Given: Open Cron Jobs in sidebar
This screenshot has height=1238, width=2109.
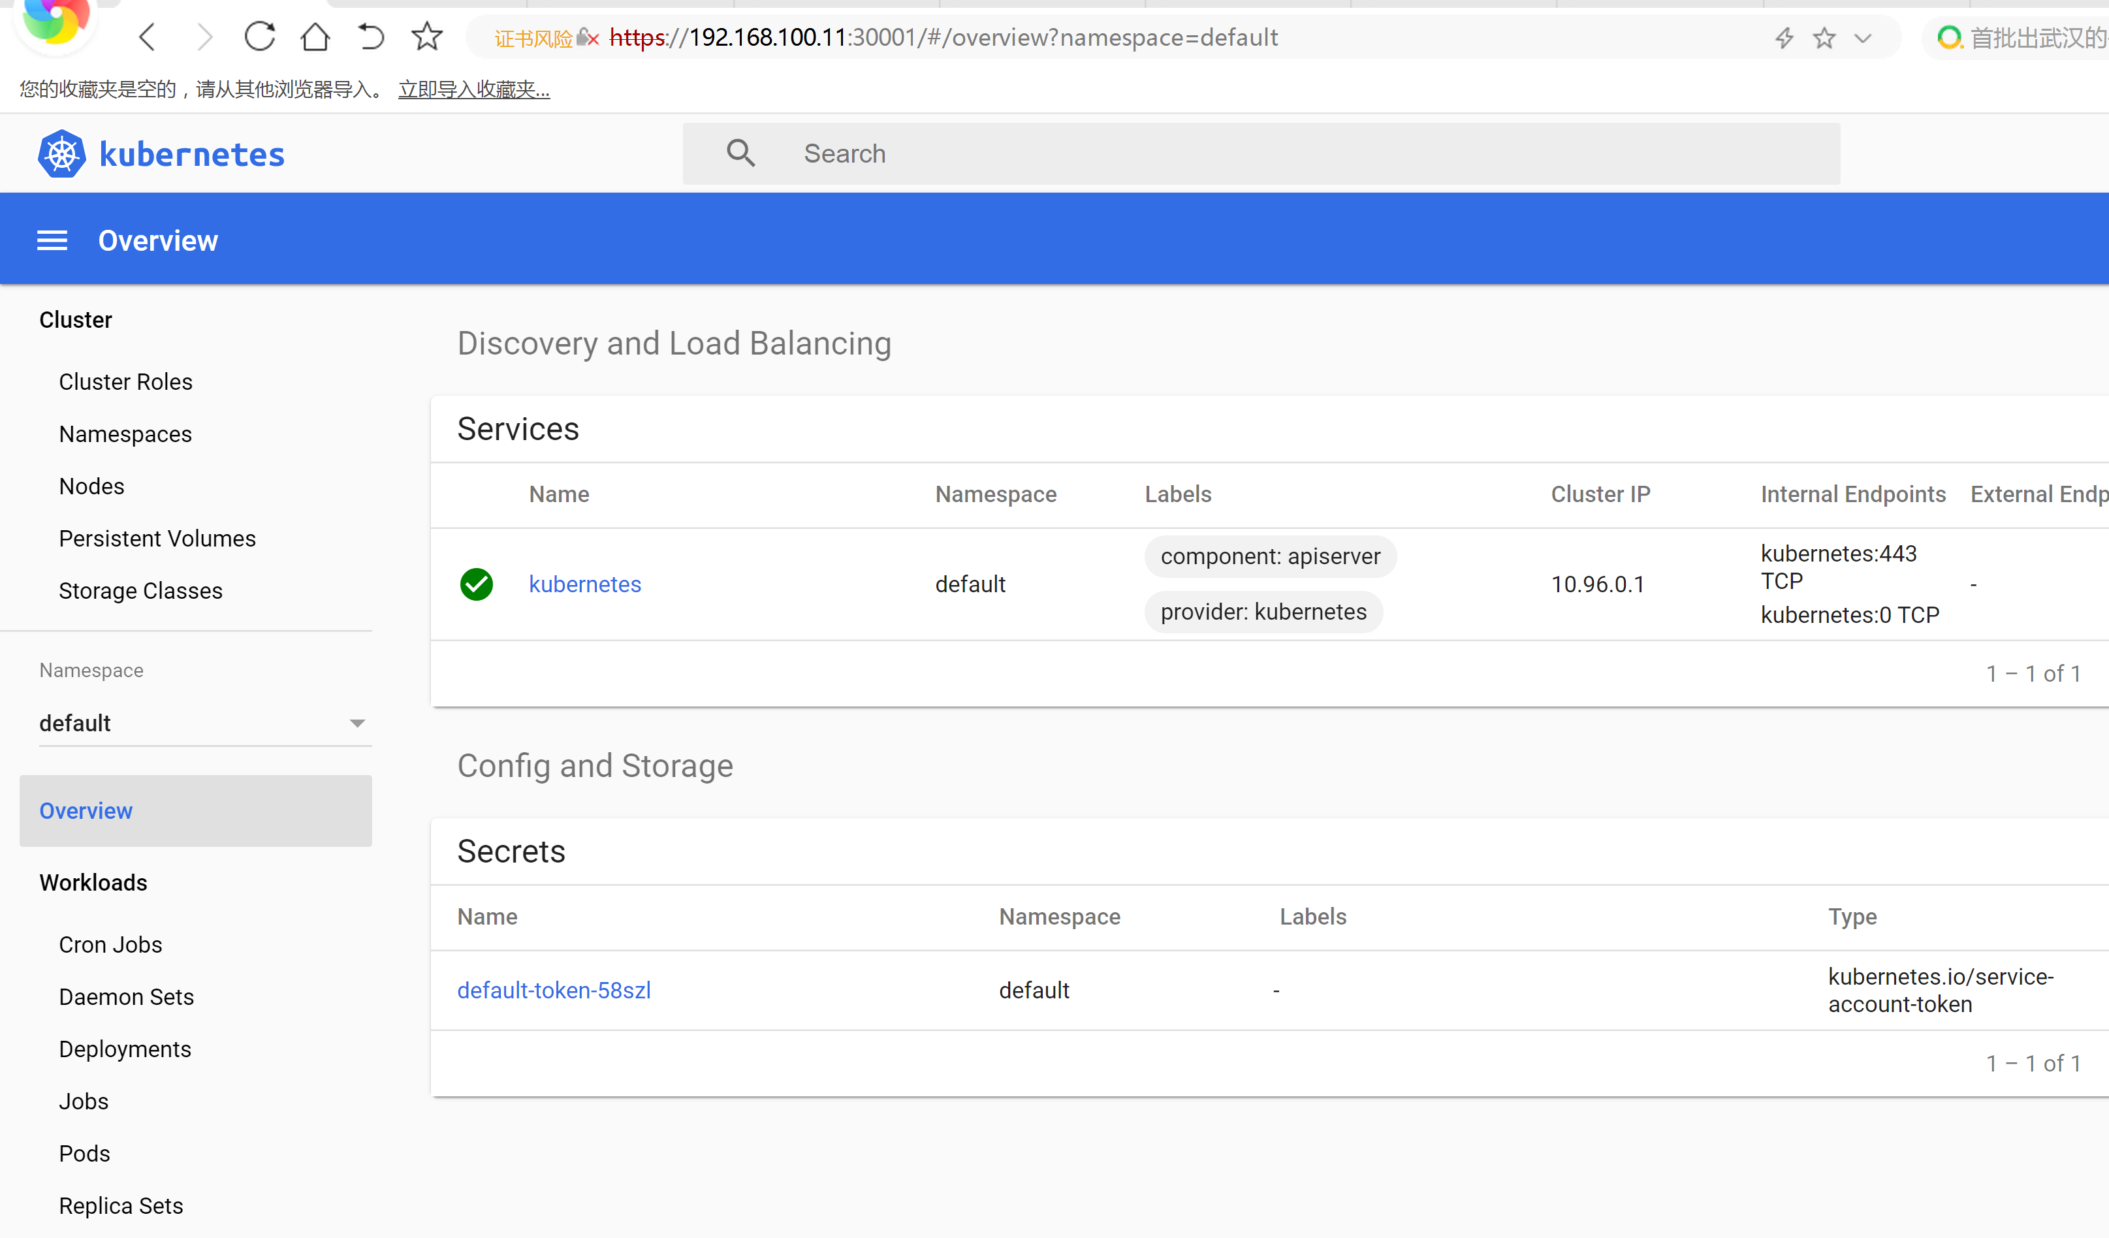Looking at the screenshot, I should tap(110, 944).
